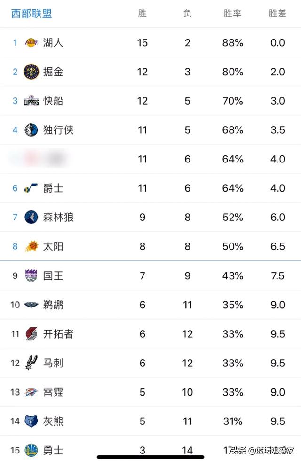Click the Spurs team logo
The height and width of the screenshot is (461, 301).
[x=31, y=363]
